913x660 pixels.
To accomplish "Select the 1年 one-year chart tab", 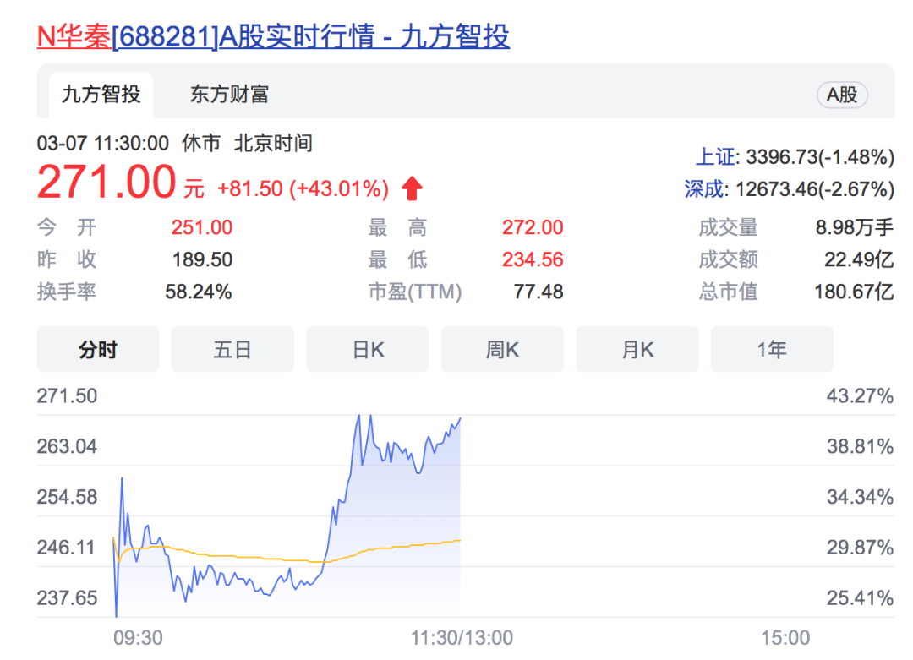I will pyautogui.click(x=771, y=349).
